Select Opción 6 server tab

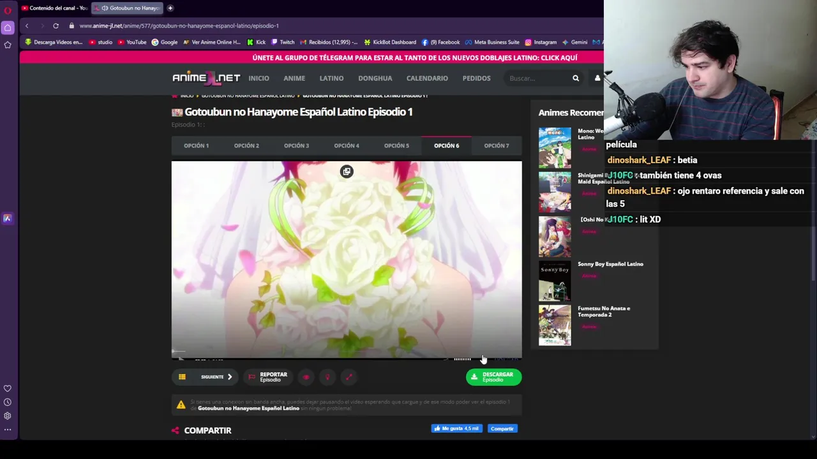point(446,146)
